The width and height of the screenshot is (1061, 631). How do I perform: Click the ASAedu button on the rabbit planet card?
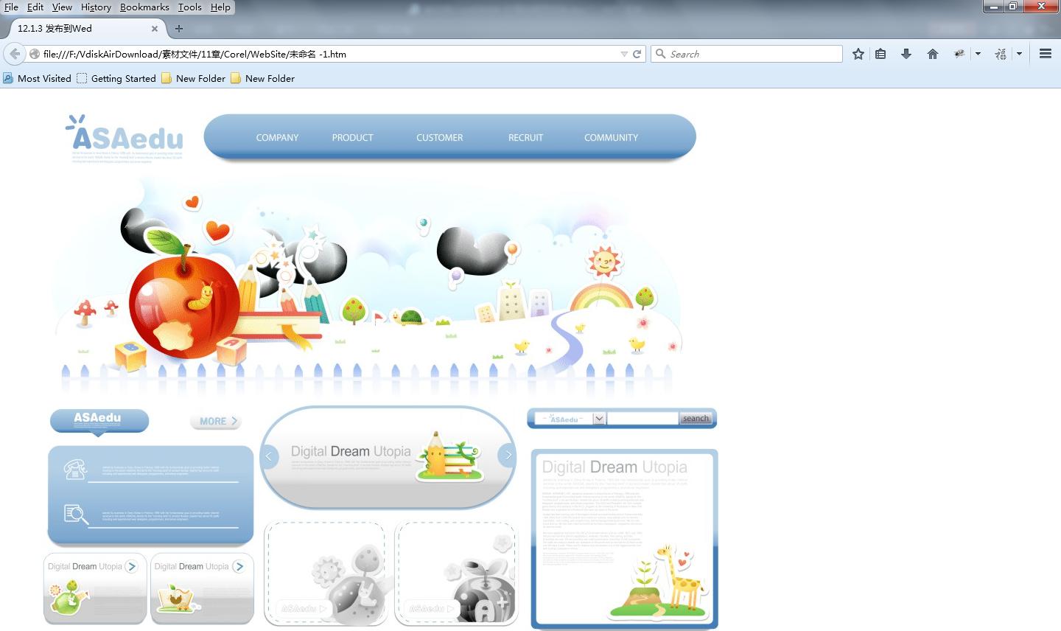(x=303, y=609)
